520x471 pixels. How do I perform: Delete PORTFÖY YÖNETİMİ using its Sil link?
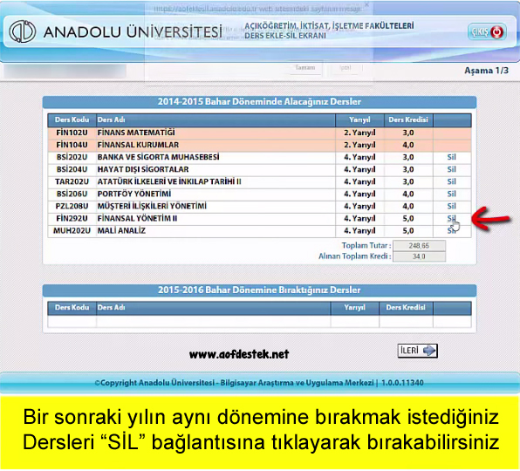(x=451, y=194)
